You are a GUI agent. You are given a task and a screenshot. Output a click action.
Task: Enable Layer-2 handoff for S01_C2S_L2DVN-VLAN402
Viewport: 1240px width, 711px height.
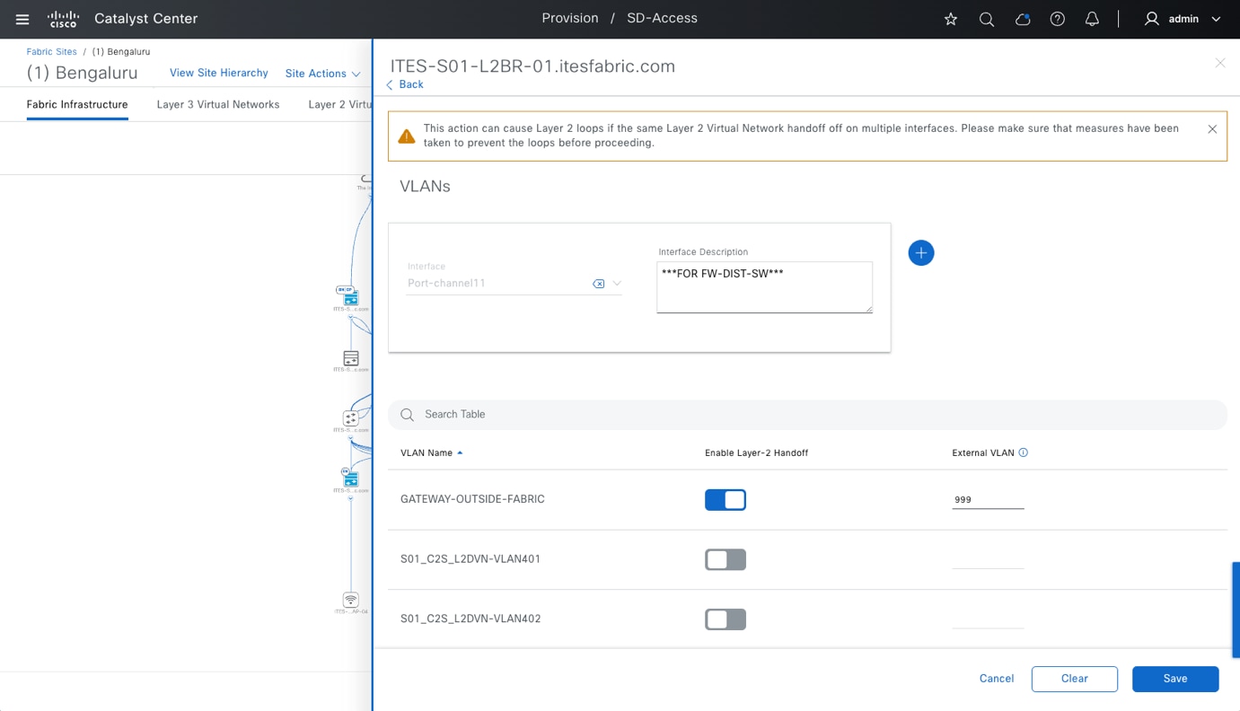(725, 619)
